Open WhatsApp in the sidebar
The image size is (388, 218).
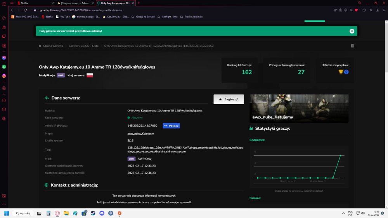point(4,67)
